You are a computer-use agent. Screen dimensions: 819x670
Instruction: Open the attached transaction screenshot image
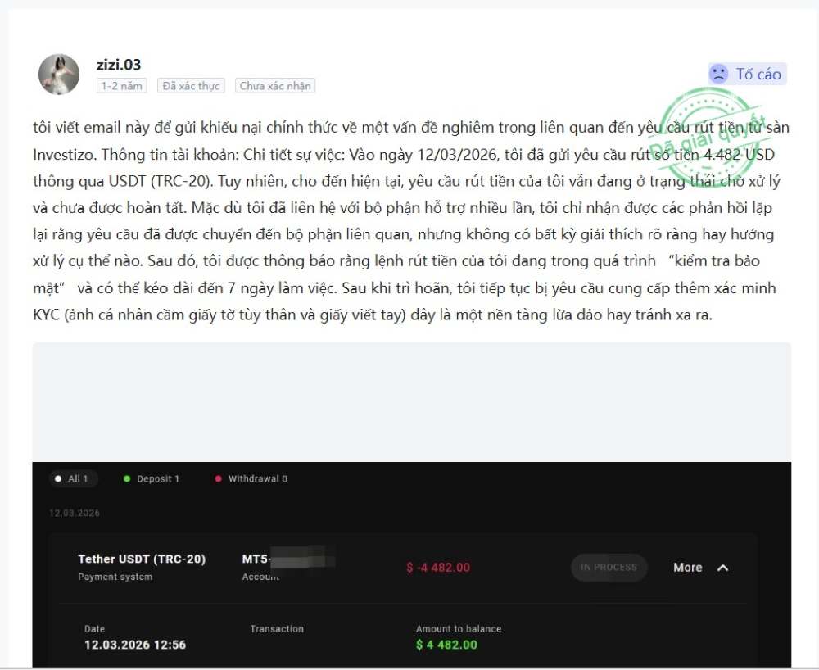pos(412,505)
